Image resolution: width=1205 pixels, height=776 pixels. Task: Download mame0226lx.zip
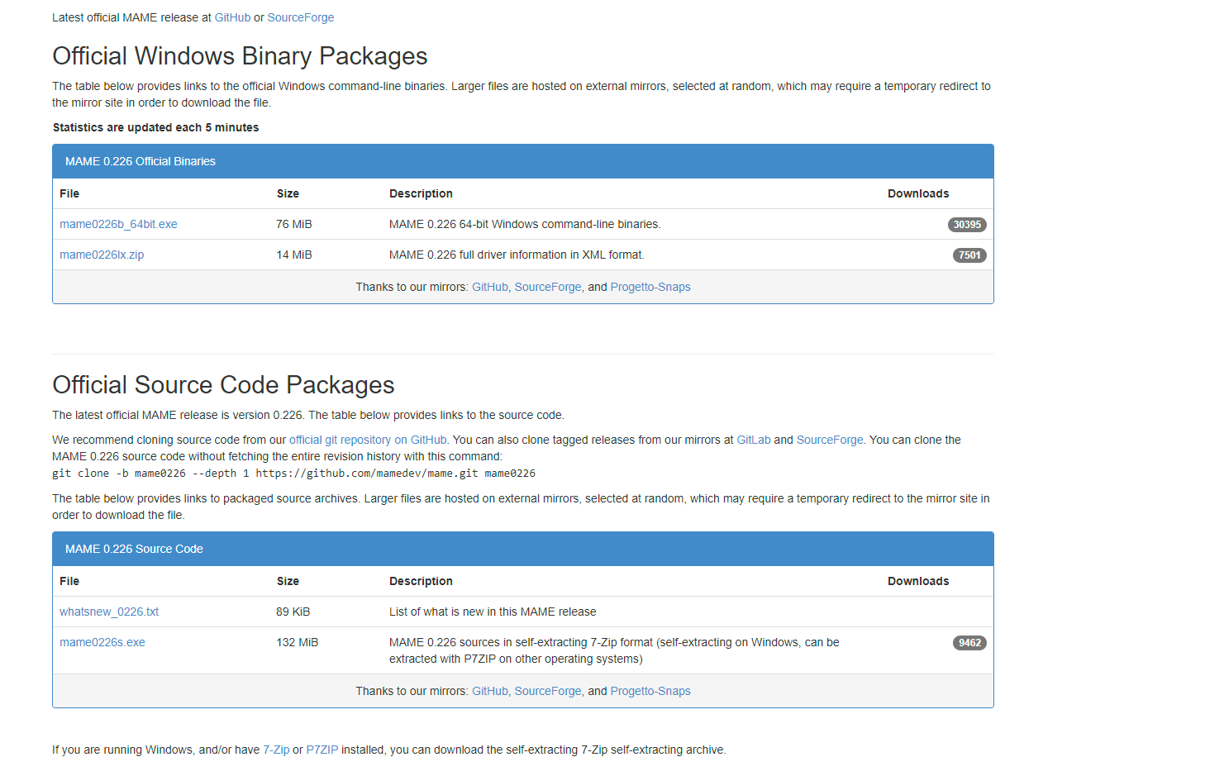click(102, 255)
